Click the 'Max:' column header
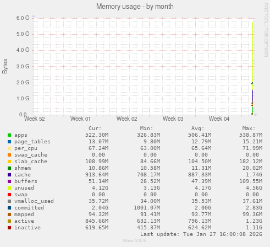 (249, 128)
